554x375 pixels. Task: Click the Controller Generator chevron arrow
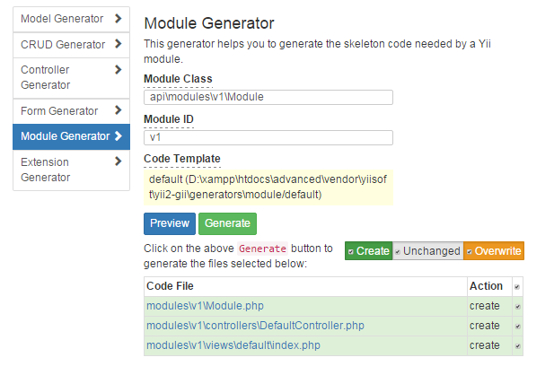[x=119, y=69]
